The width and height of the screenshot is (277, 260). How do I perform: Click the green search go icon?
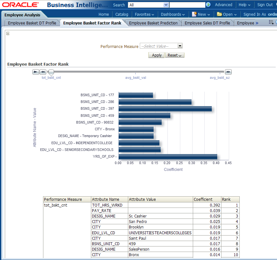tap(208, 5)
